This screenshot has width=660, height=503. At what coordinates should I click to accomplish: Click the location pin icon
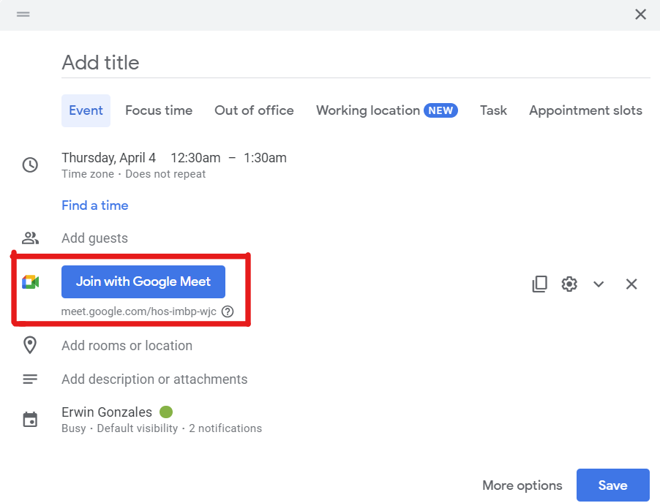pyautogui.click(x=30, y=345)
